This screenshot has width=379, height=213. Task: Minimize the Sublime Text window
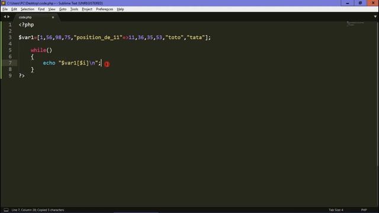pos(348,3)
